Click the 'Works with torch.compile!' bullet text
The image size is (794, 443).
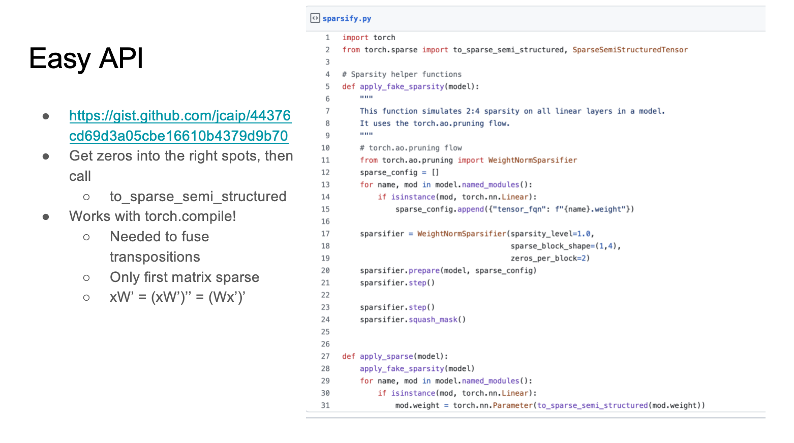pyautogui.click(x=152, y=216)
